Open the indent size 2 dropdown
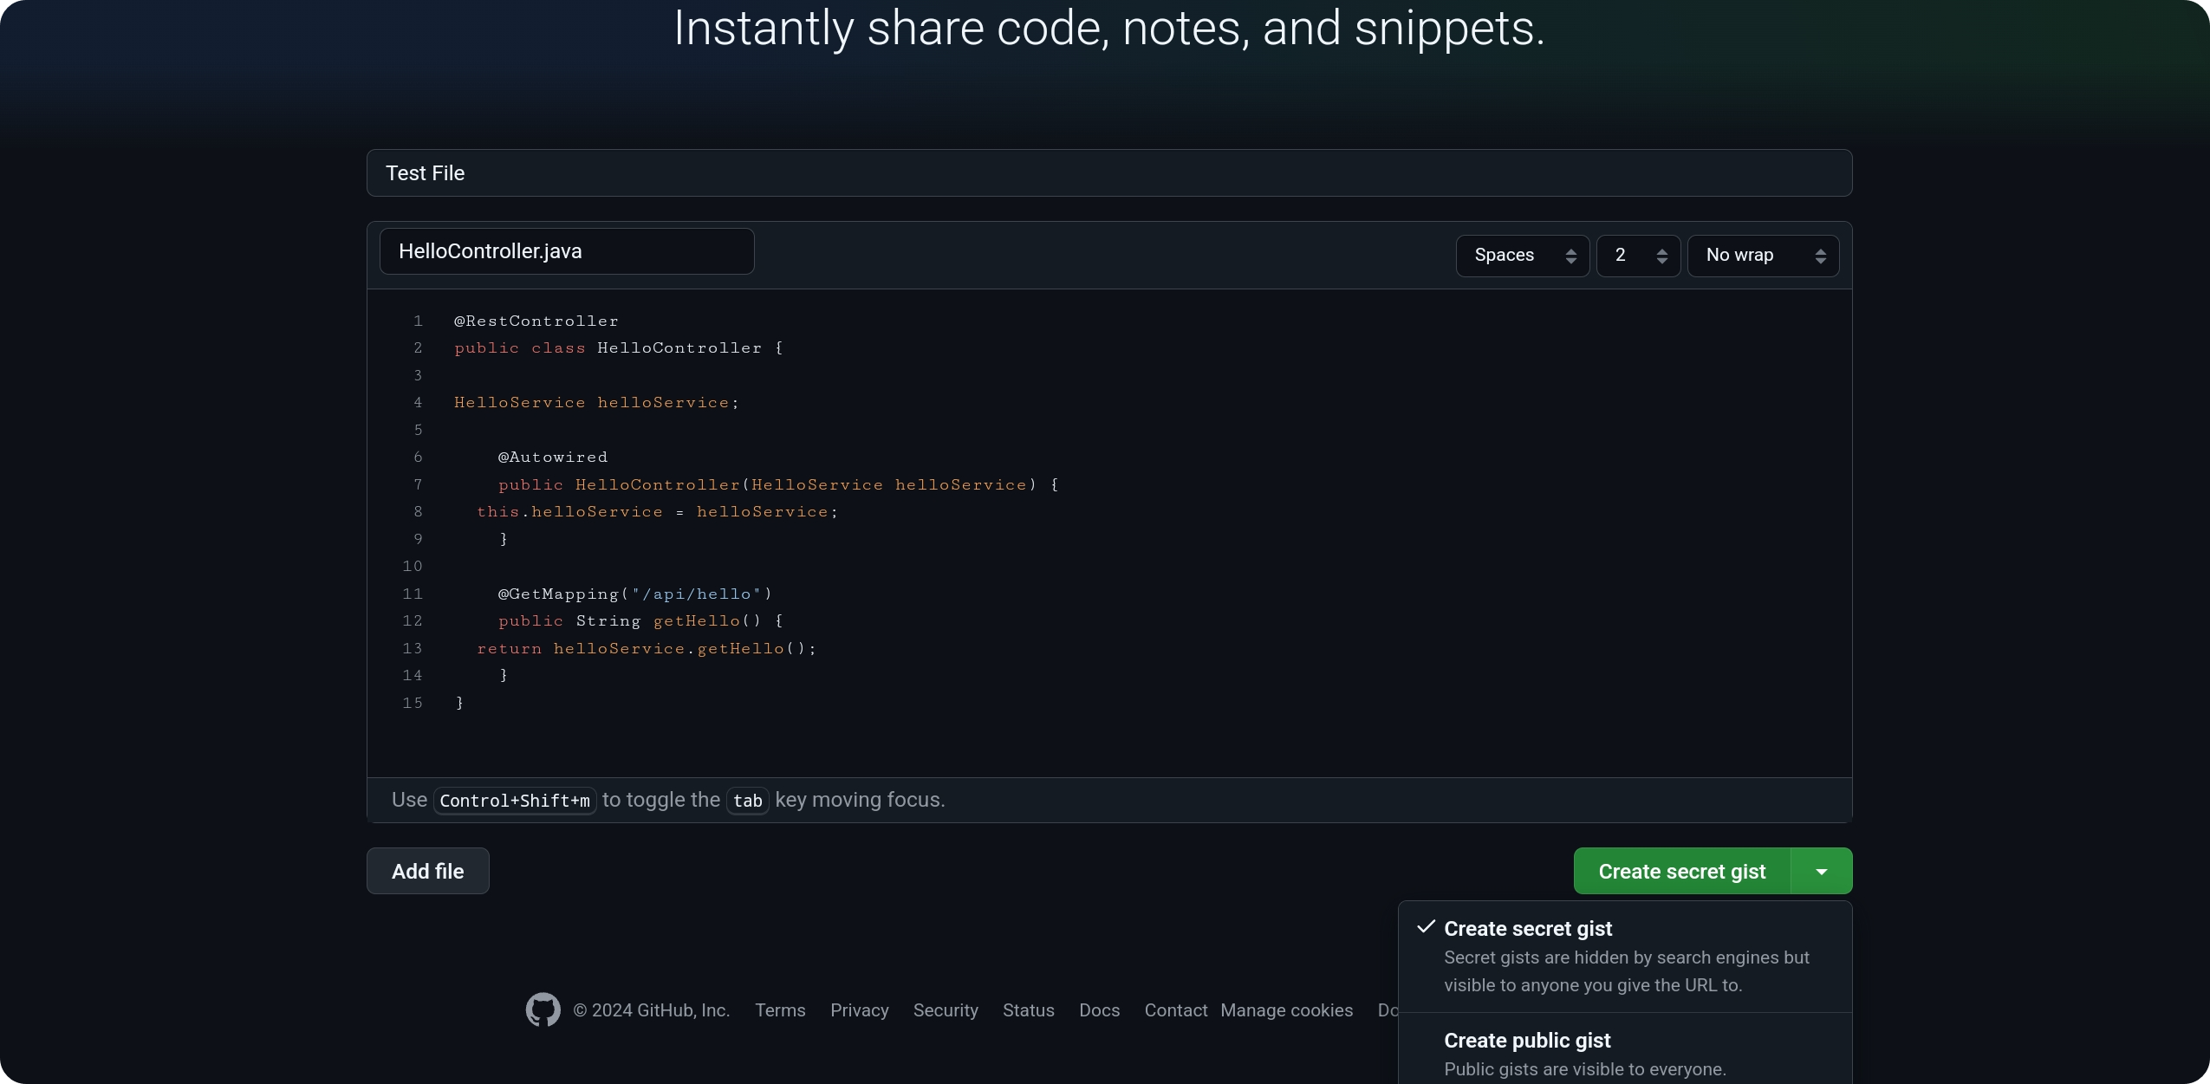2210x1084 pixels. (x=1637, y=256)
